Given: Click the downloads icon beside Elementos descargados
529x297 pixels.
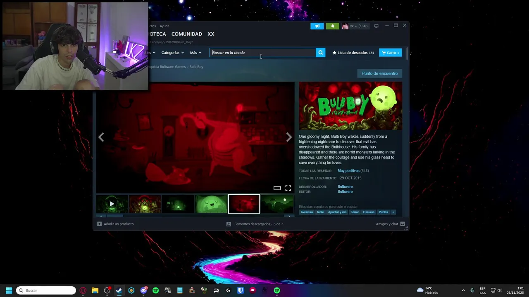Looking at the screenshot, I should pos(229,224).
